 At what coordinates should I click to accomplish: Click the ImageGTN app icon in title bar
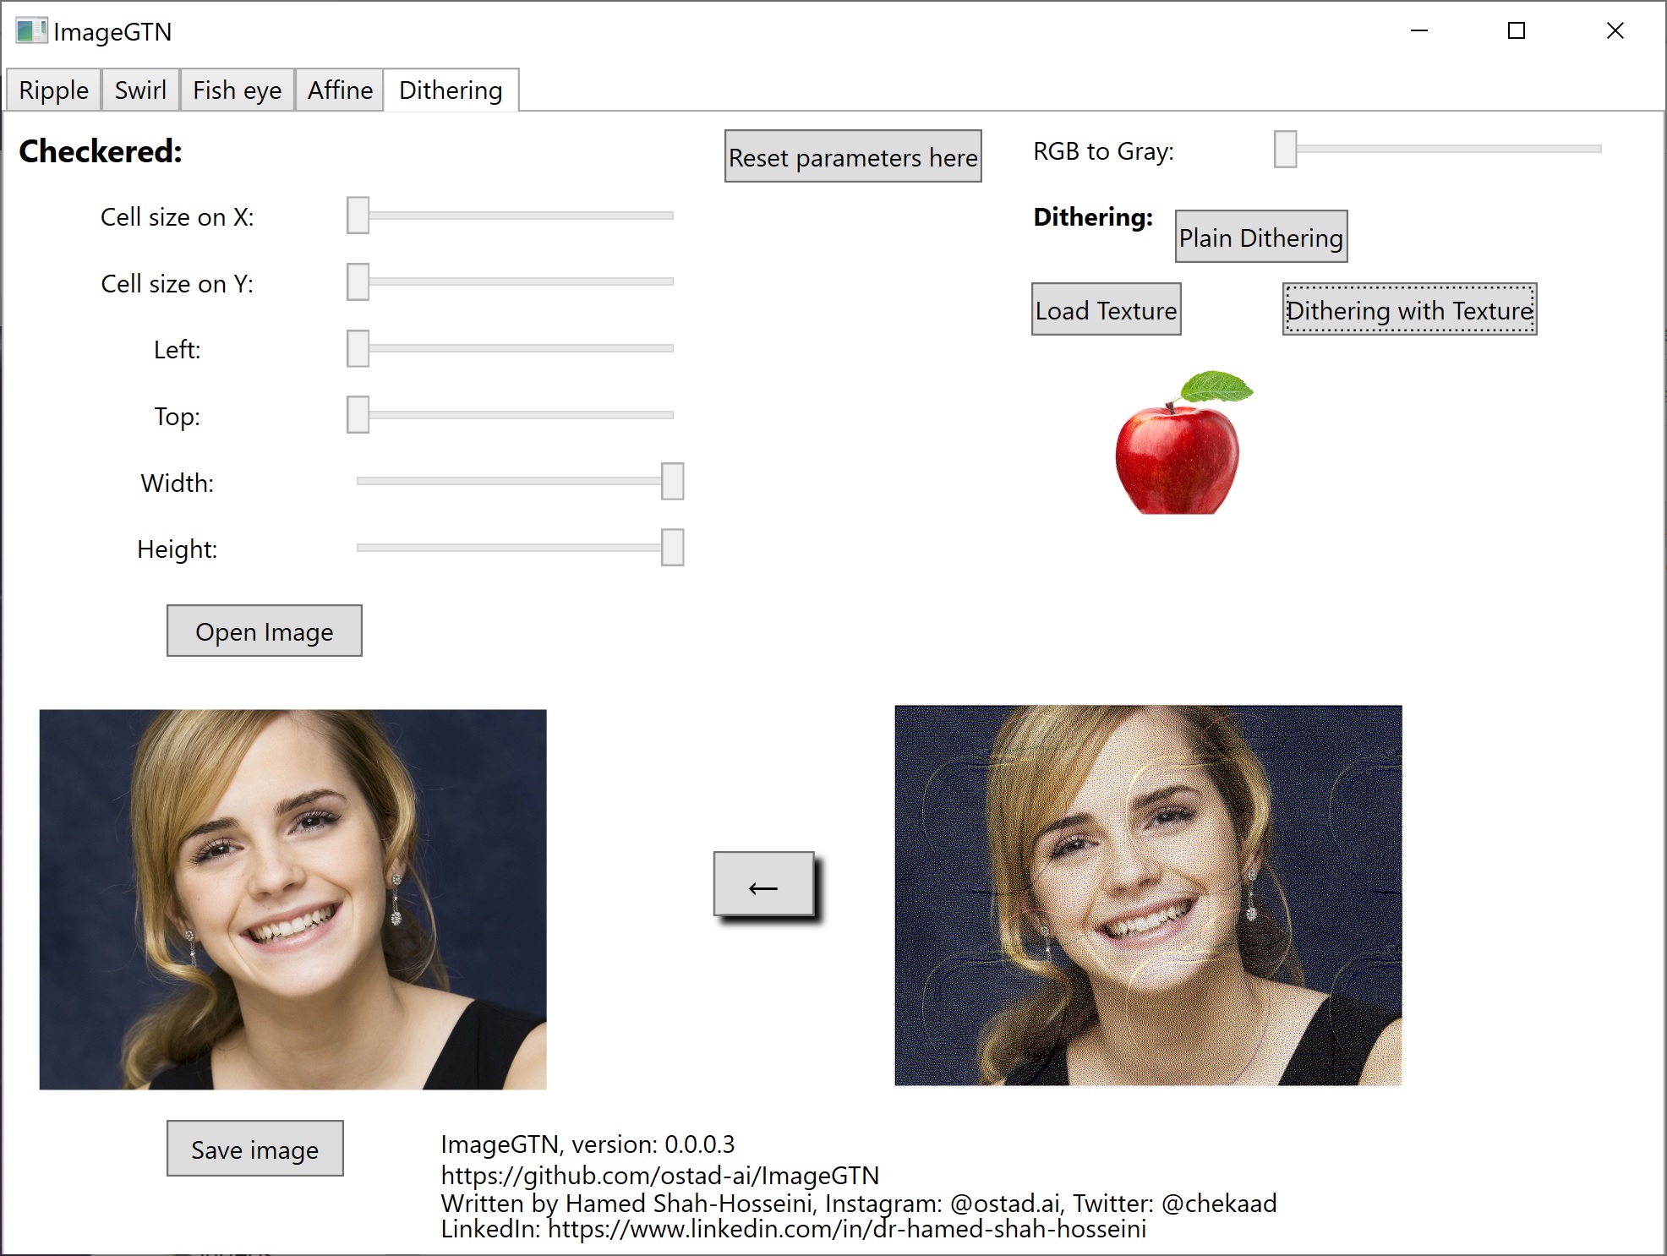coord(30,31)
